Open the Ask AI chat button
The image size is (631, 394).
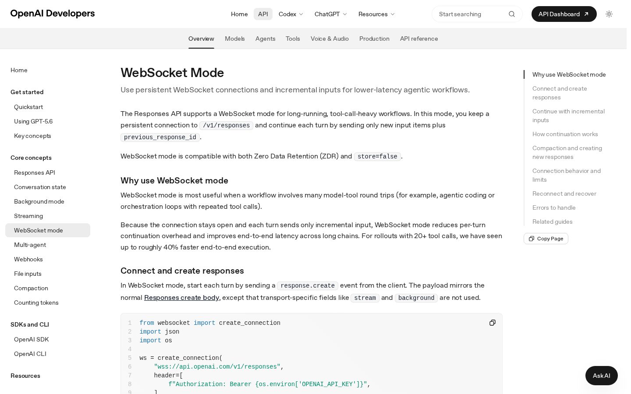(601, 376)
